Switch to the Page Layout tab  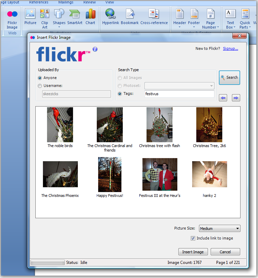click(x=10, y=2)
